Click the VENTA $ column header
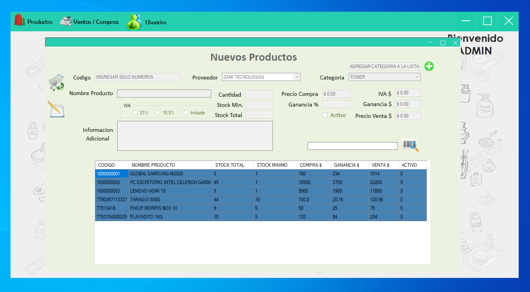Image resolution: width=530 pixels, height=292 pixels. click(384, 165)
